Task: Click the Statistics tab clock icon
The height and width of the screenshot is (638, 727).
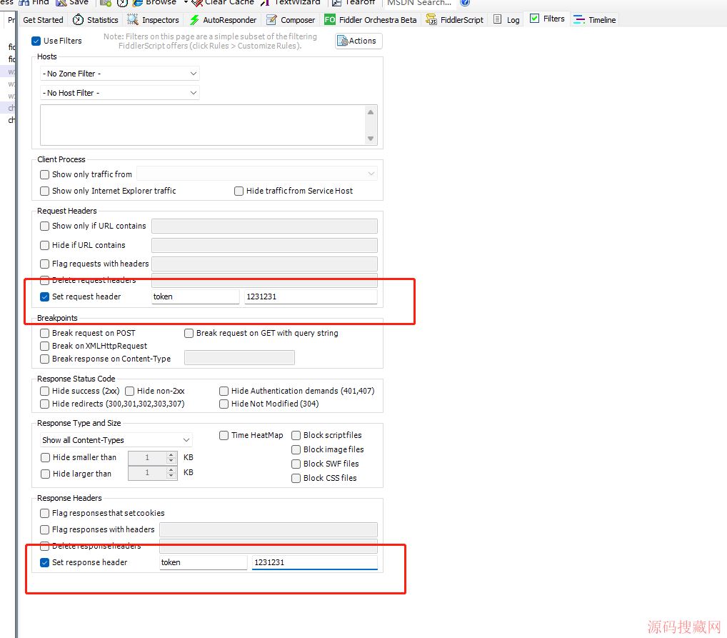Action: (78, 20)
